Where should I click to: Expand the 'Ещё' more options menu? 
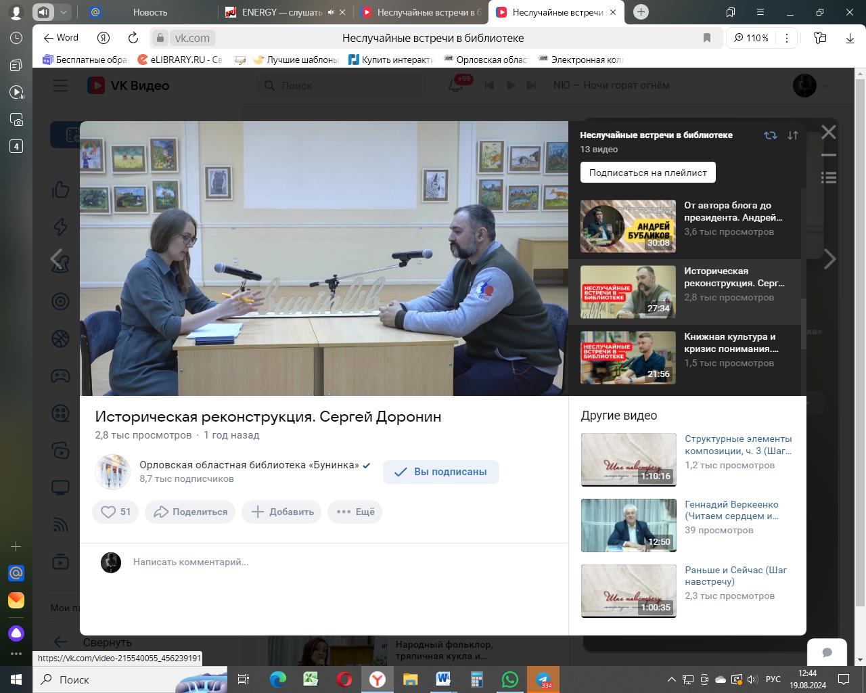click(x=355, y=512)
